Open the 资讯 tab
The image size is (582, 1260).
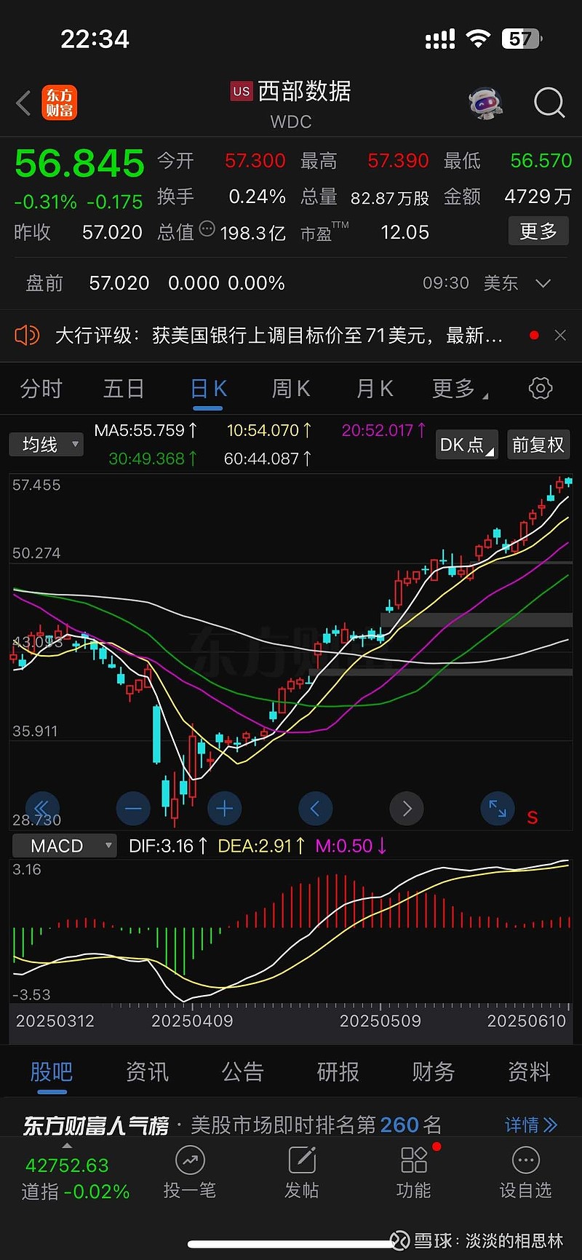point(147,1071)
